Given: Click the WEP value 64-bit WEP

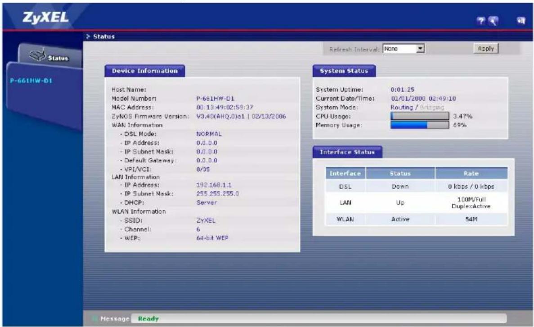Looking at the screenshot, I should click(212, 238).
